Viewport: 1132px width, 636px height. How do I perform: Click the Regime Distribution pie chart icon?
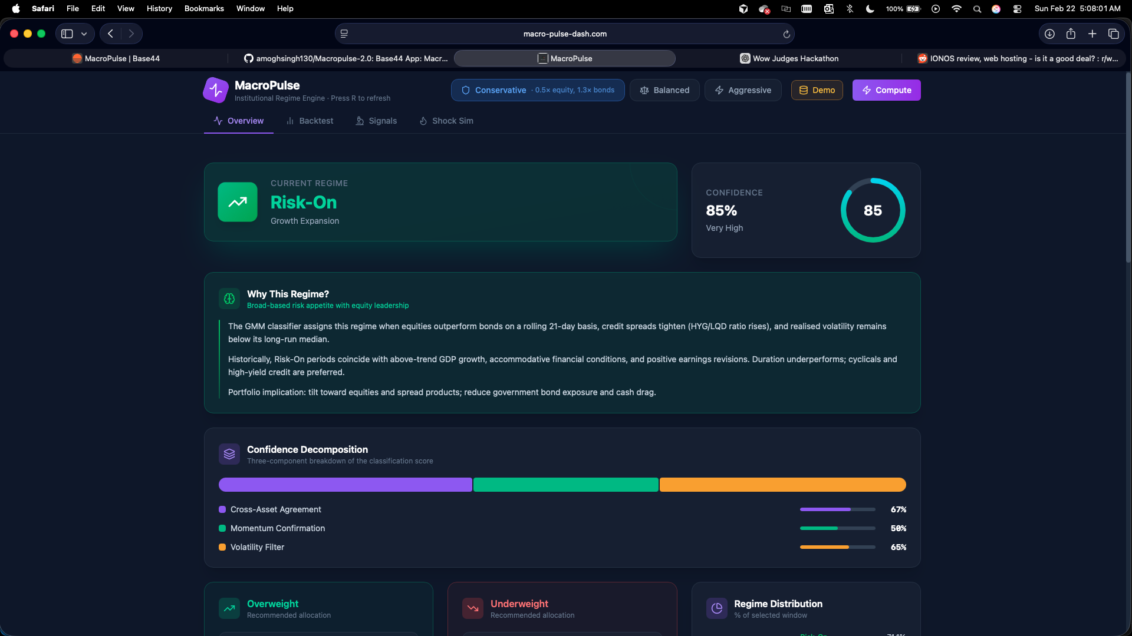(x=716, y=608)
